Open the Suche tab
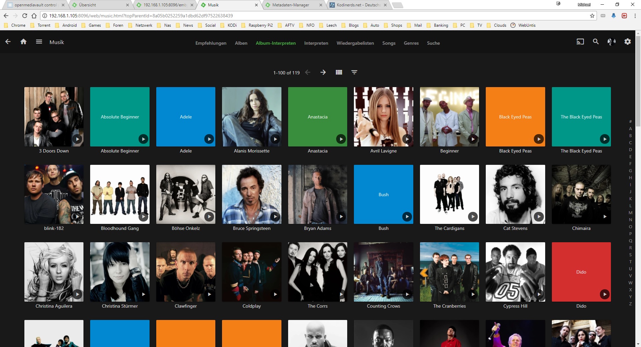Viewport: 641px width, 347px height. (433, 43)
